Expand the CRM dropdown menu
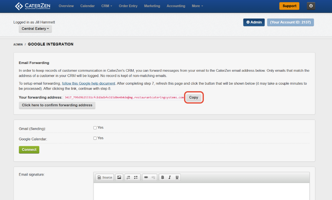The height and width of the screenshot is (200, 332). [107, 6]
